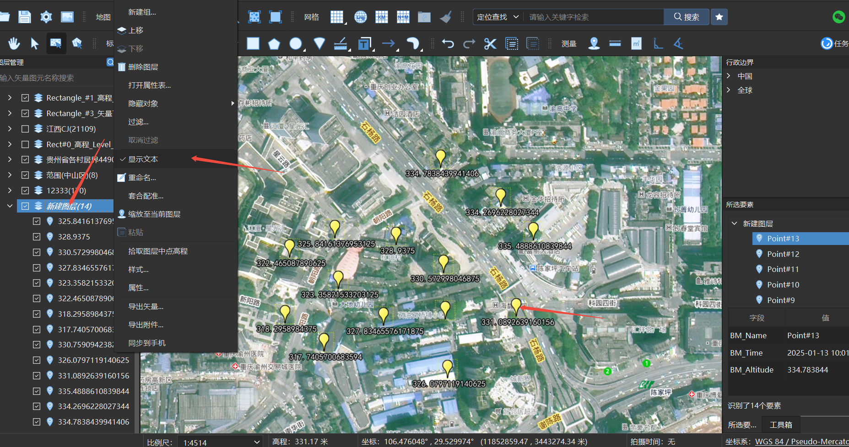
Task: Click the Undo icon in the toolbar
Action: [448, 43]
